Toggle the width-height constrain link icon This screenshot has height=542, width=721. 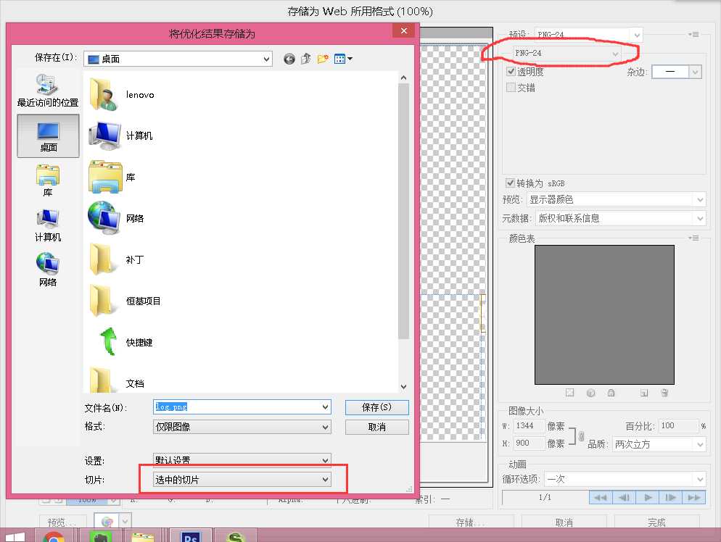[581, 436]
